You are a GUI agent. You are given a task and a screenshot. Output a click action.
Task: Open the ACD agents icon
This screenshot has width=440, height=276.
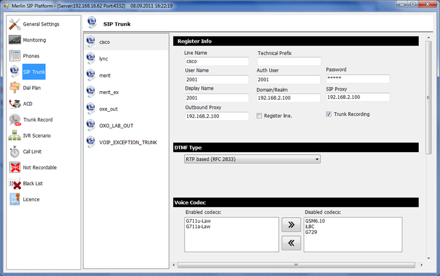click(x=15, y=104)
